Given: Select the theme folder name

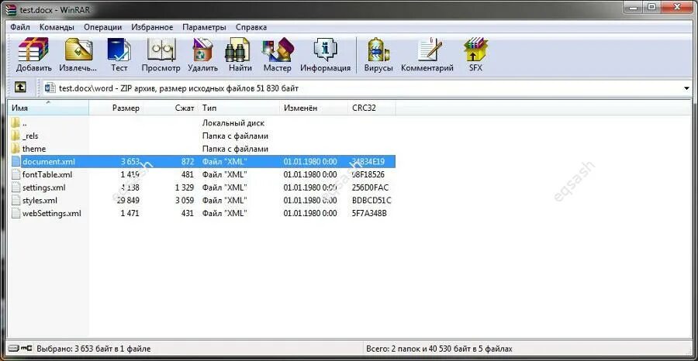Looking at the screenshot, I should (34, 149).
